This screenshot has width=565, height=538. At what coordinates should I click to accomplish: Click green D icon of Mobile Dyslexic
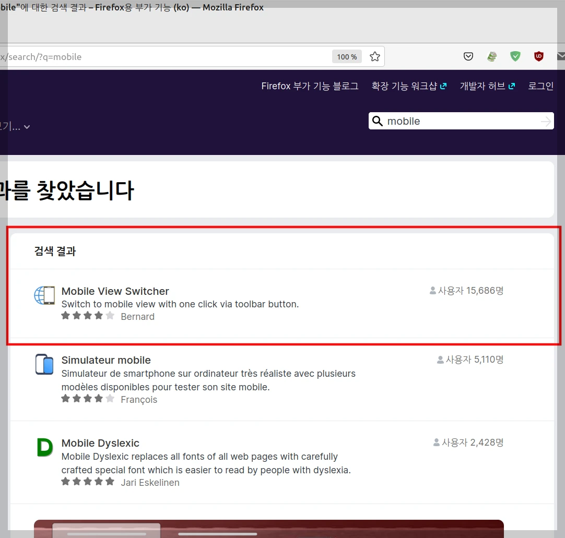coord(45,447)
